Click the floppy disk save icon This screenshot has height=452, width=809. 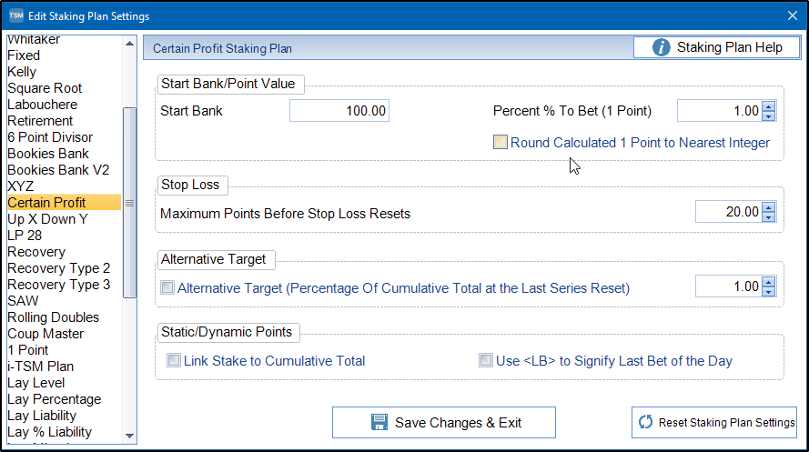[379, 422]
